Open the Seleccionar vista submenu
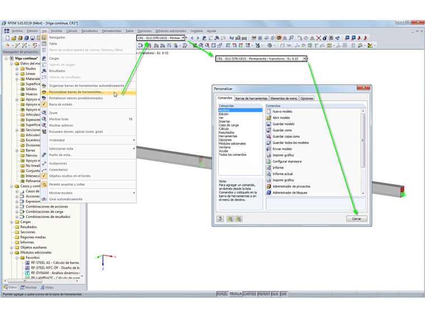 [88, 149]
